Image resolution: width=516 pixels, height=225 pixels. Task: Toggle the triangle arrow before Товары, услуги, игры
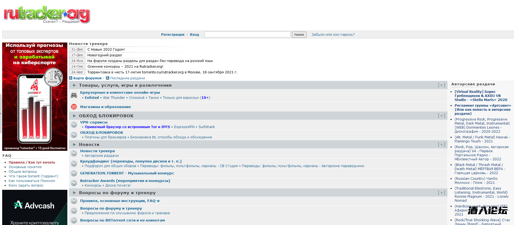click(x=74, y=85)
